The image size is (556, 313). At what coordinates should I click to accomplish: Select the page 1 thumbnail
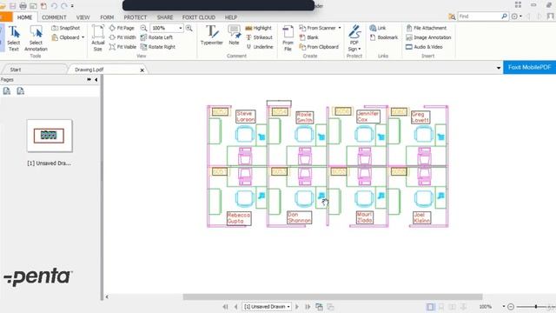[50, 136]
